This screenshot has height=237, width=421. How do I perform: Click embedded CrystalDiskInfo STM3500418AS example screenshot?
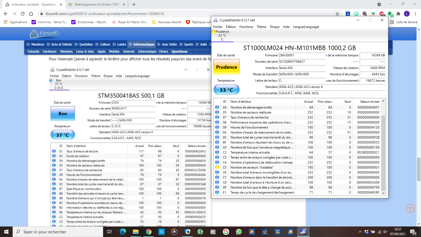(130, 146)
